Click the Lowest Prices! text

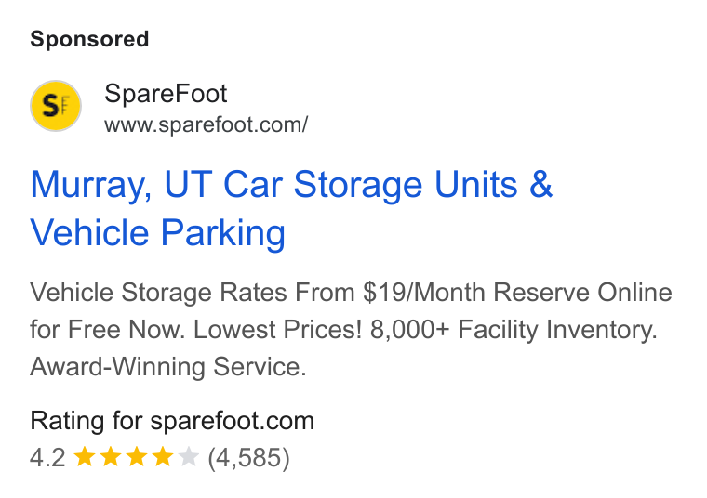point(277,329)
